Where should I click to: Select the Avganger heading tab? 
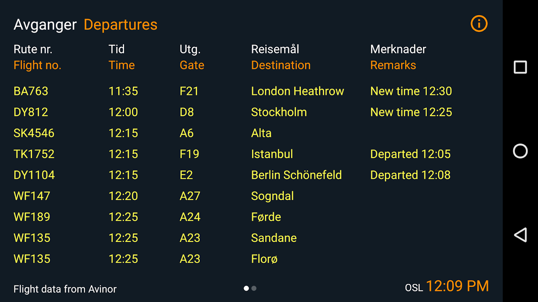(x=45, y=25)
